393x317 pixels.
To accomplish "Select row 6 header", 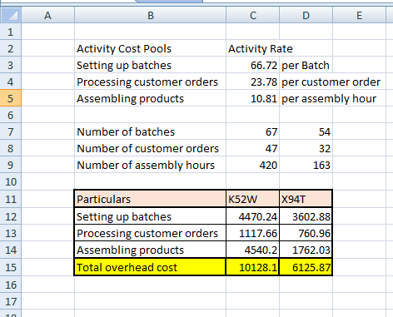I will (11, 115).
